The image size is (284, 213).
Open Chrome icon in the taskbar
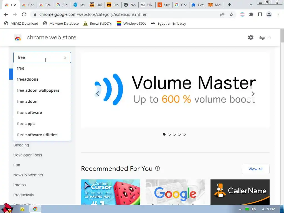pyautogui.click(x=35, y=209)
